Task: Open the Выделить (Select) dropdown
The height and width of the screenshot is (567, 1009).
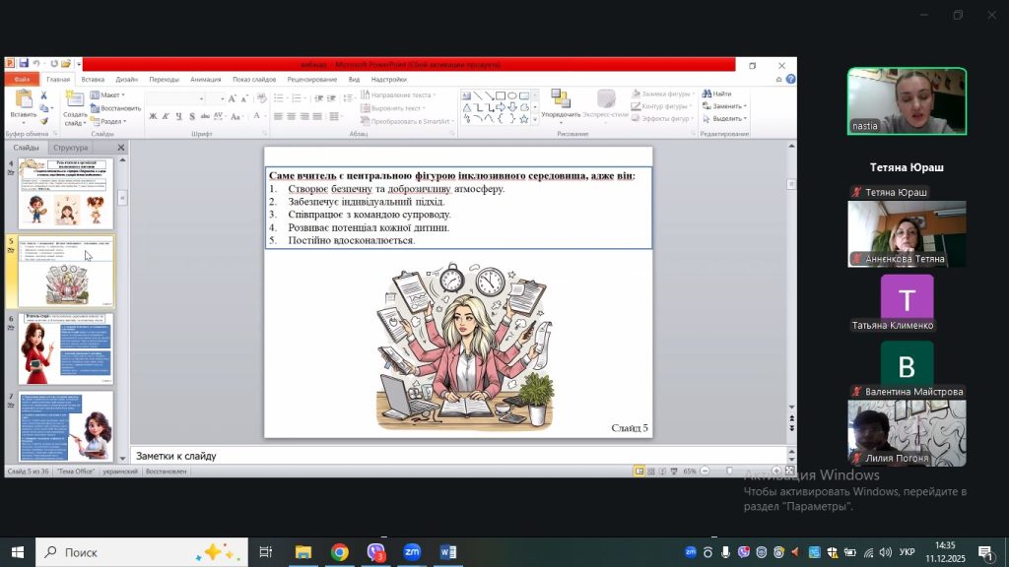Action: pyautogui.click(x=726, y=119)
